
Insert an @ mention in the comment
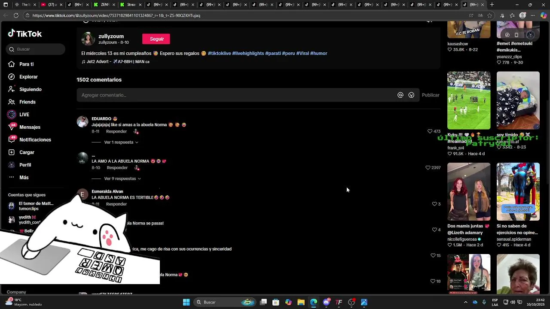(400, 95)
